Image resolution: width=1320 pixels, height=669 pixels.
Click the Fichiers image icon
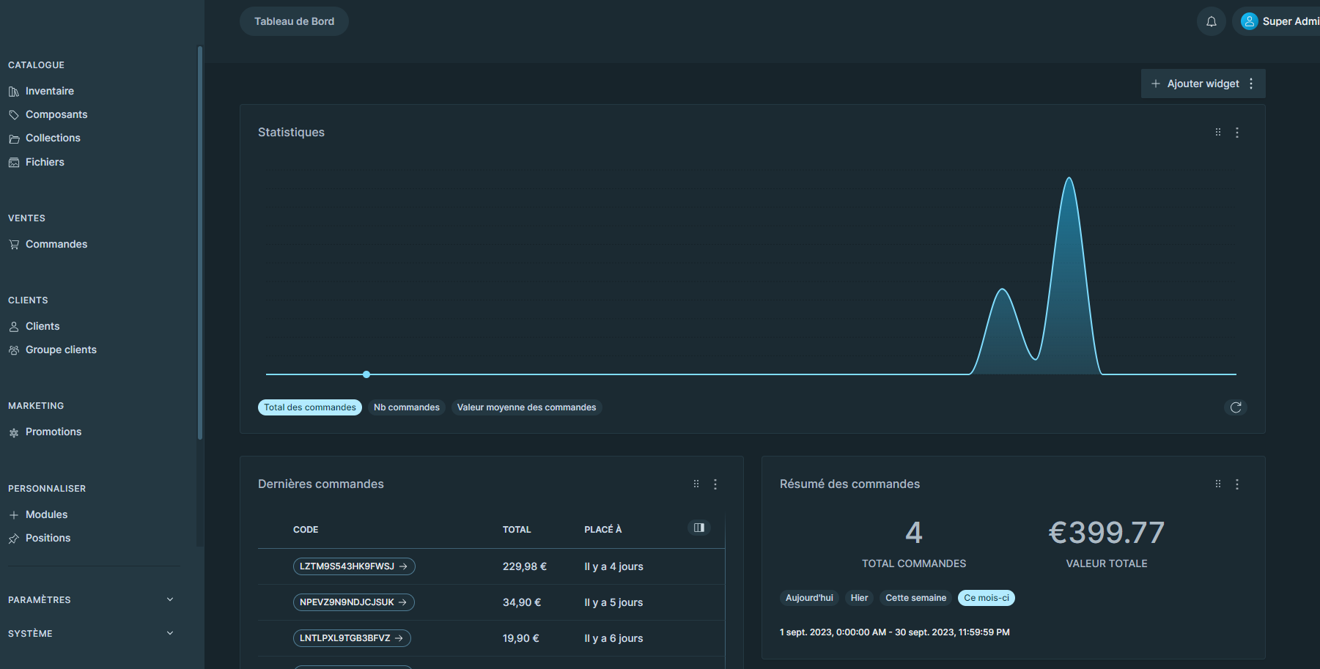(14, 163)
